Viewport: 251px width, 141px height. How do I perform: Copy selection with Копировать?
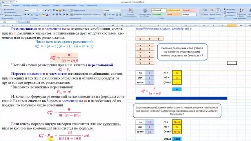[10, 12]
